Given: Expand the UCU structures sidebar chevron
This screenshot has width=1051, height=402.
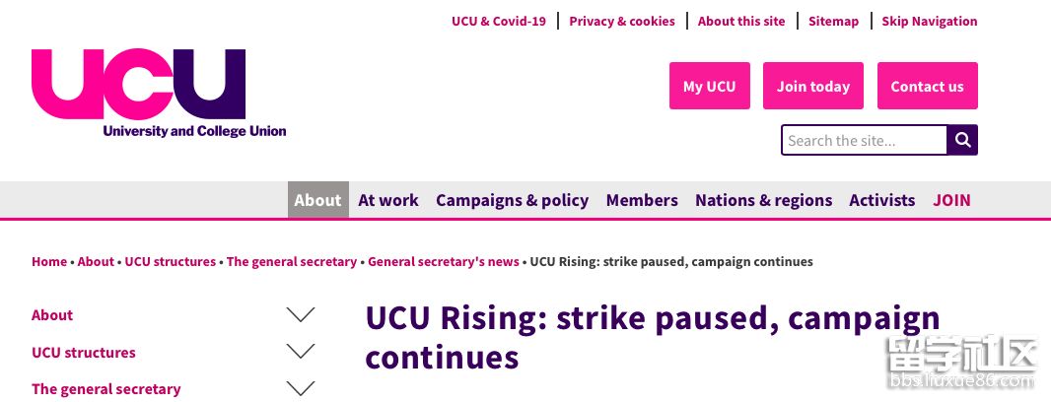Looking at the screenshot, I should [300, 352].
